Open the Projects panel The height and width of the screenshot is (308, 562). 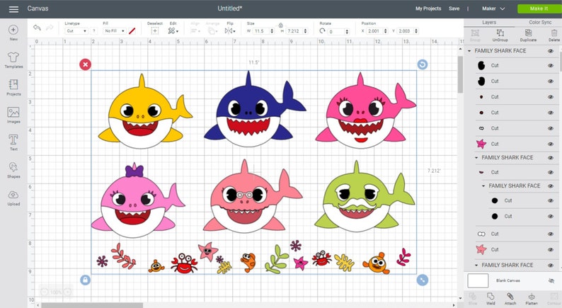tap(13, 88)
